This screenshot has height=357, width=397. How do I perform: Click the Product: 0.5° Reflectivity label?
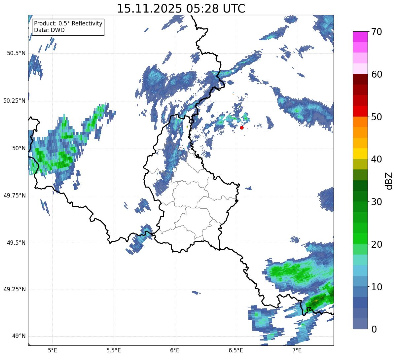pyautogui.click(x=68, y=24)
